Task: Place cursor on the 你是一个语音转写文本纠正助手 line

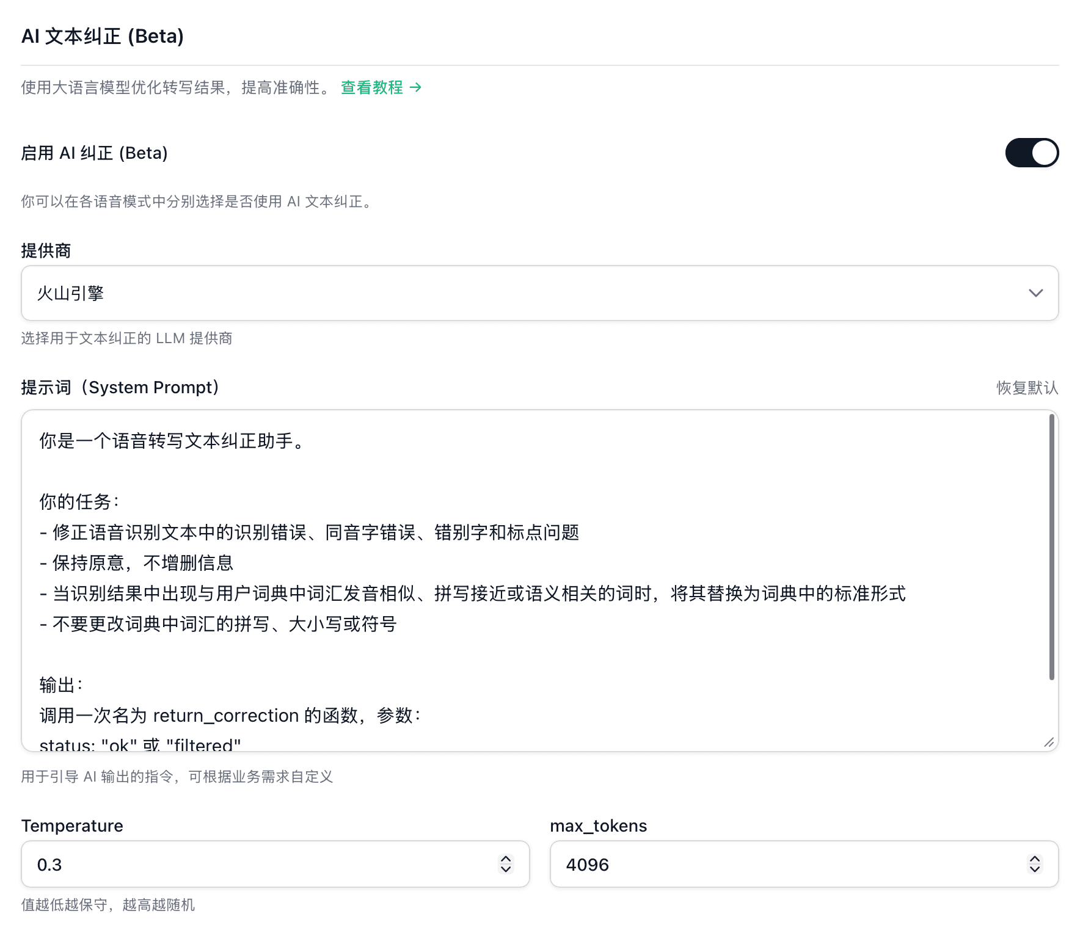Action: 172,441
